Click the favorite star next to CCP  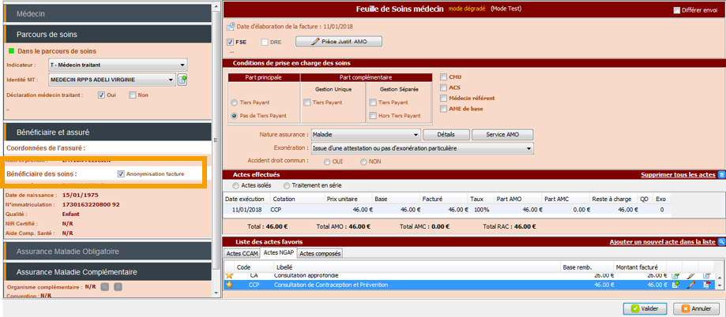pos(230,285)
